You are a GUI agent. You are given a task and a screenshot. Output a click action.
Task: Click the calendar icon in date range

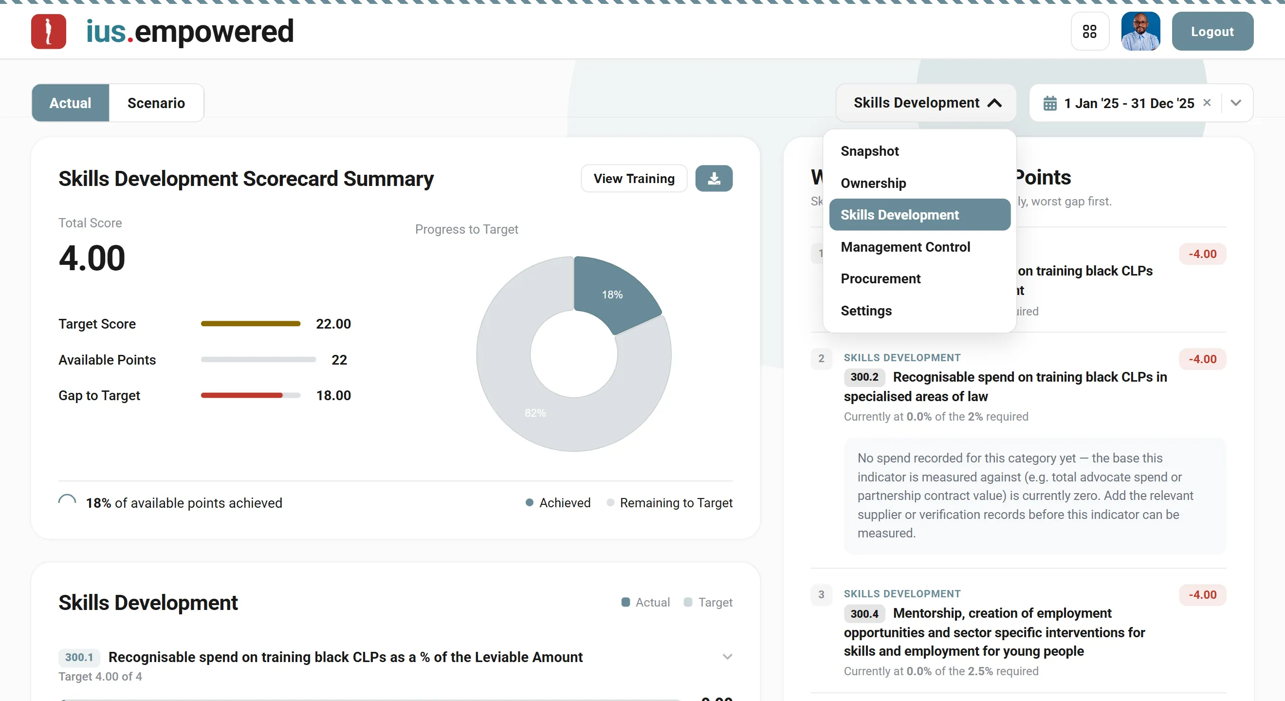[1049, 103]
